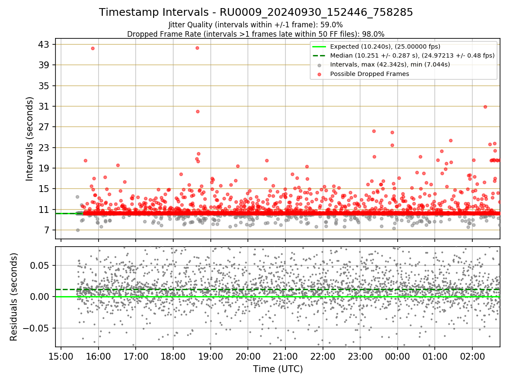Click the plot title "Timestamp Intervals - RU0009_20240930_152446_758285"
Viewport: 512px width, 384px height.
click(256, 12)
